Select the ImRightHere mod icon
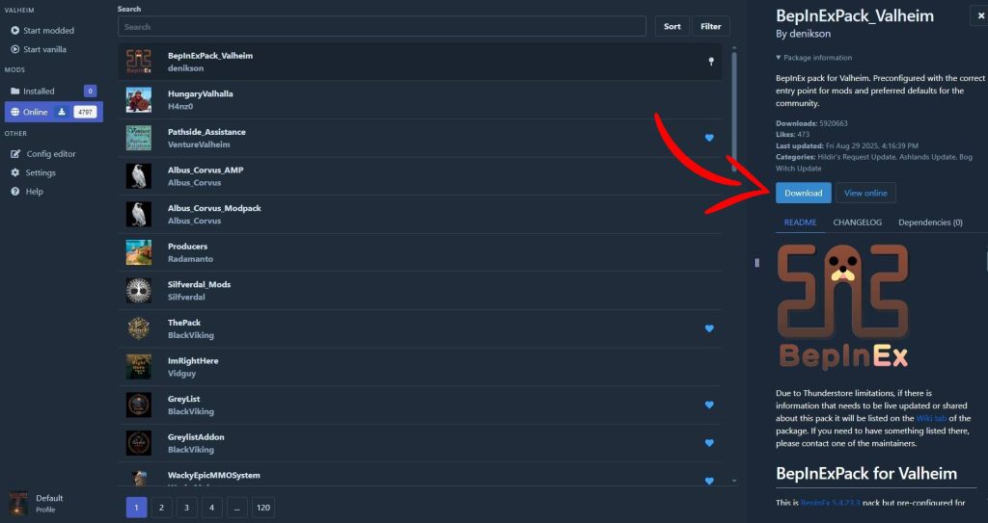Image resolution: width=988 pixels, height=523 pixels. click(x=139, y=367)
